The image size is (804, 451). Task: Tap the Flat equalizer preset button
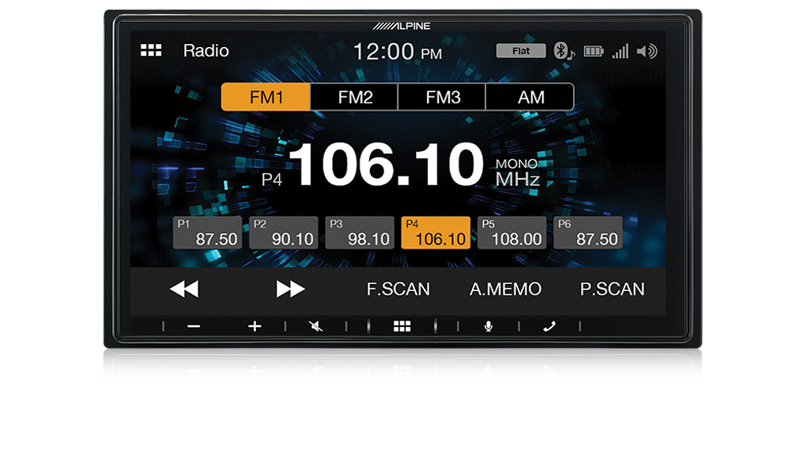point(521,51)
